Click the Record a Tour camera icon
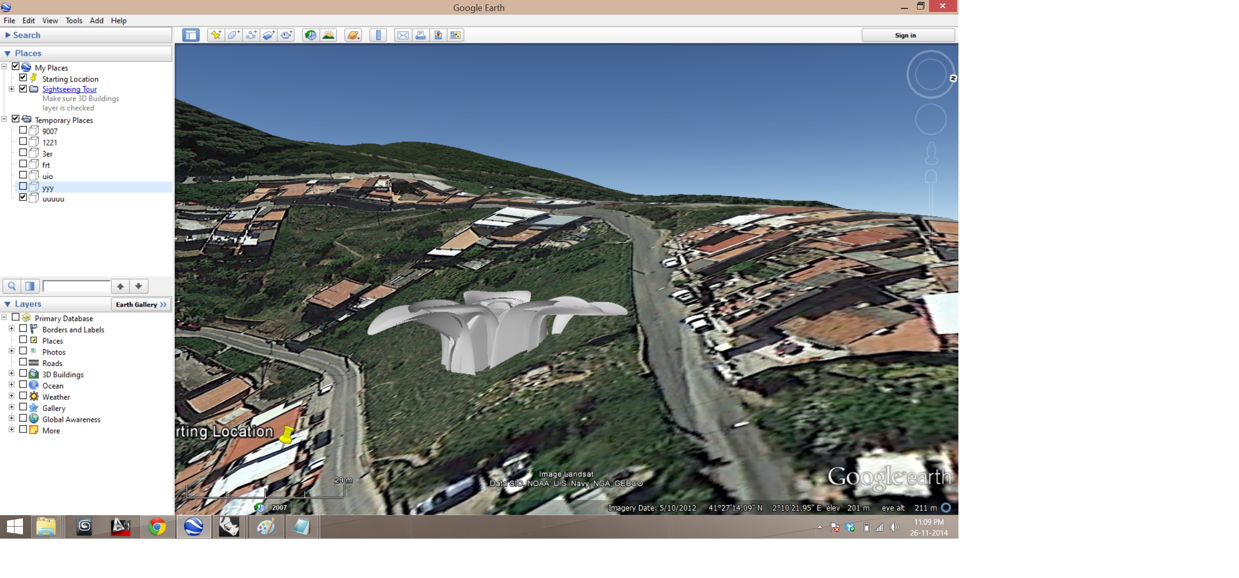1239x578 pixels. [287, 35]
